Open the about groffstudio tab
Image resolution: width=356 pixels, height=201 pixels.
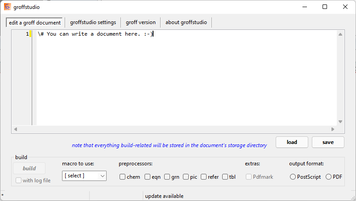(x=186, y=22)
